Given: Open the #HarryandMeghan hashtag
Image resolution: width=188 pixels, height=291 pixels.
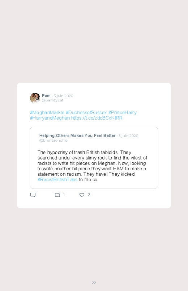Looking at the screenshot, I should click(x=50, y=118).
